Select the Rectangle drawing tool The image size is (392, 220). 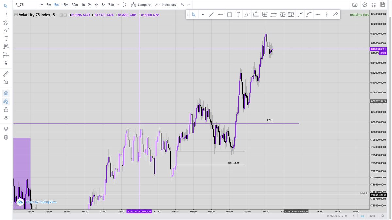229,14
